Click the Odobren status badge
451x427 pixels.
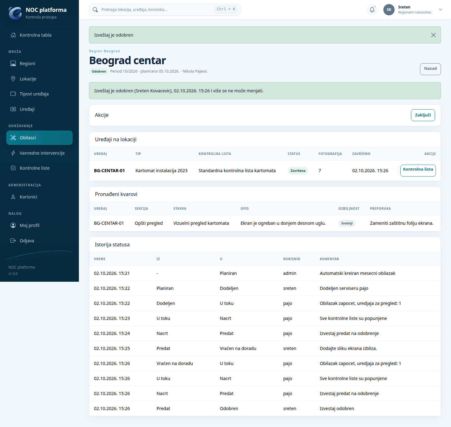[x=99, y=71]
